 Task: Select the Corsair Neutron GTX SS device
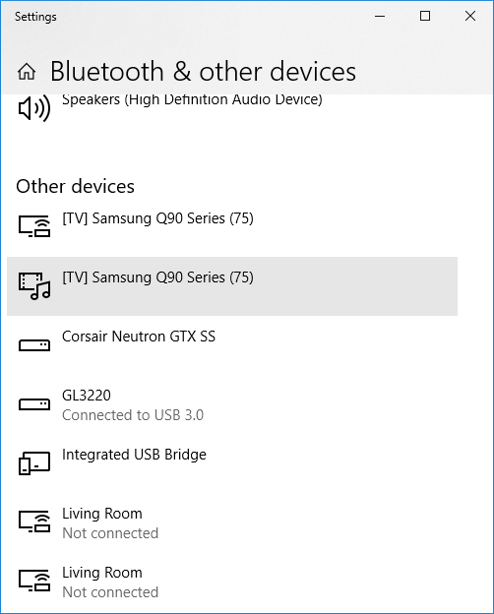(232, 345)
